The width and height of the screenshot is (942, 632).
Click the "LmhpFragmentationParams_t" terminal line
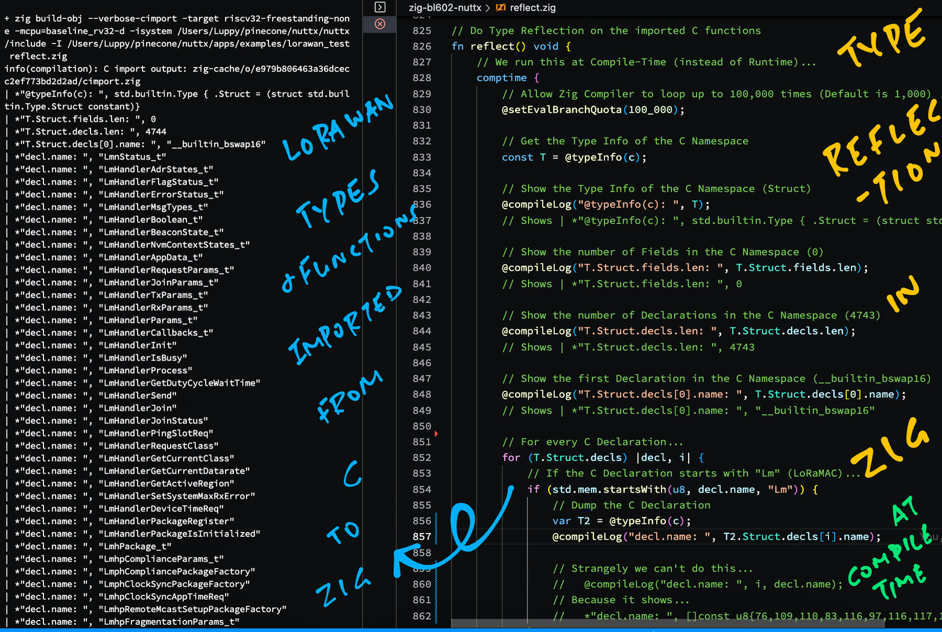(x=169, y=622)
